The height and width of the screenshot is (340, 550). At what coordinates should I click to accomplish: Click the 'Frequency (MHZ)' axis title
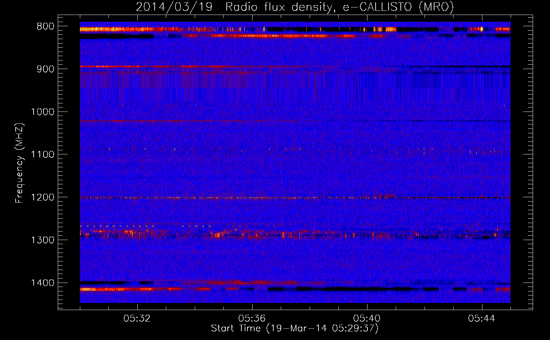tap(20, 163)
